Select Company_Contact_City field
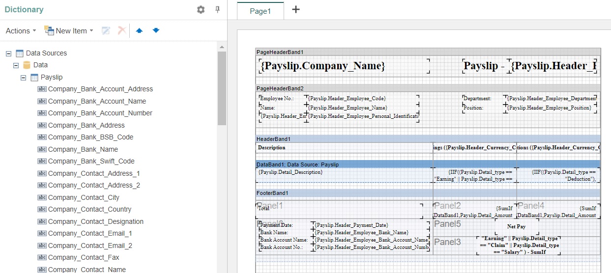The image size is (611, 273). pos(84,197)
